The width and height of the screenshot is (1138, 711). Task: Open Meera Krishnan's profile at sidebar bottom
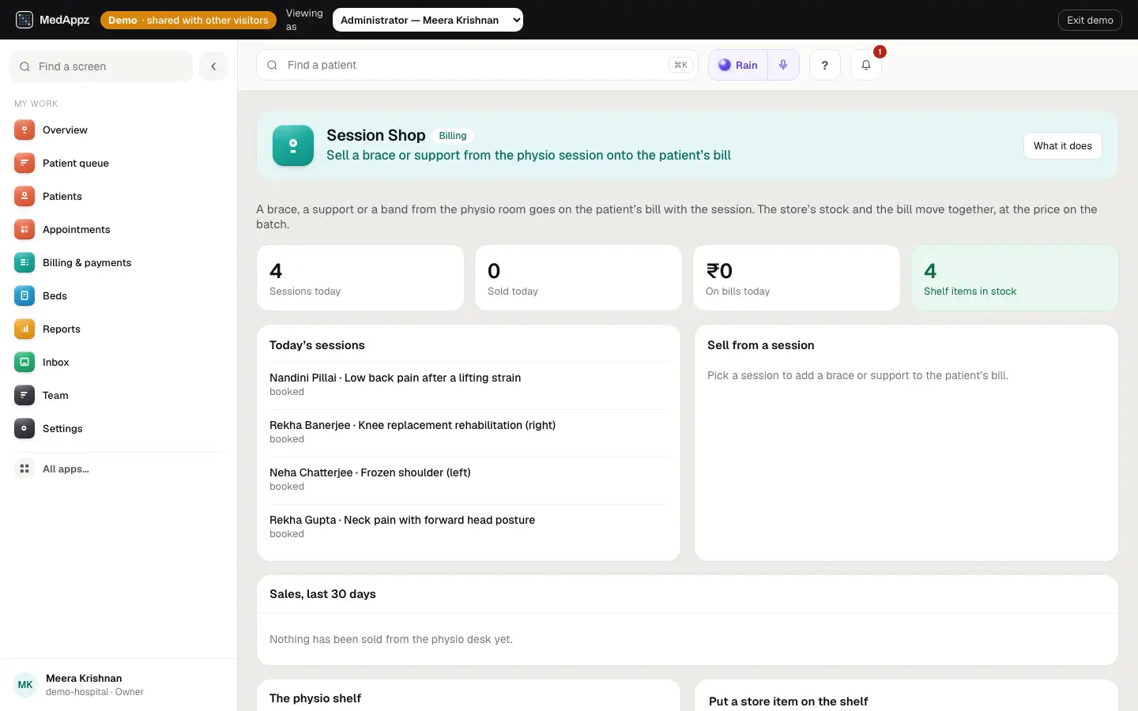(119, 684)
